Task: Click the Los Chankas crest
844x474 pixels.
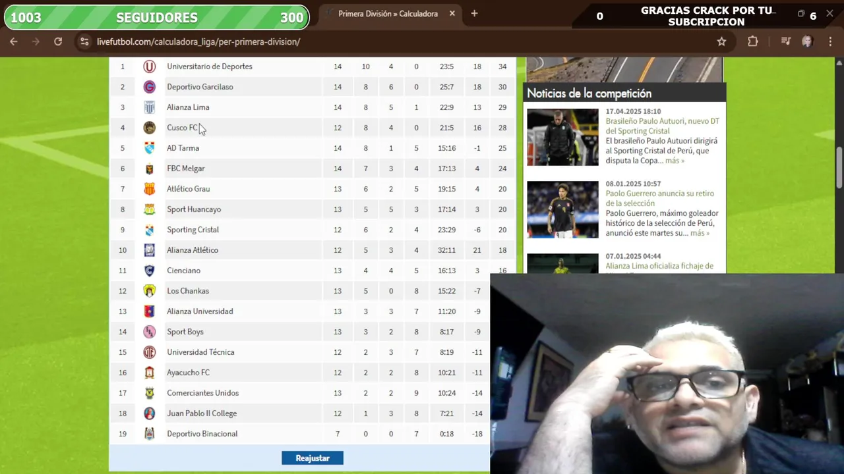Action: coord(150,291)
